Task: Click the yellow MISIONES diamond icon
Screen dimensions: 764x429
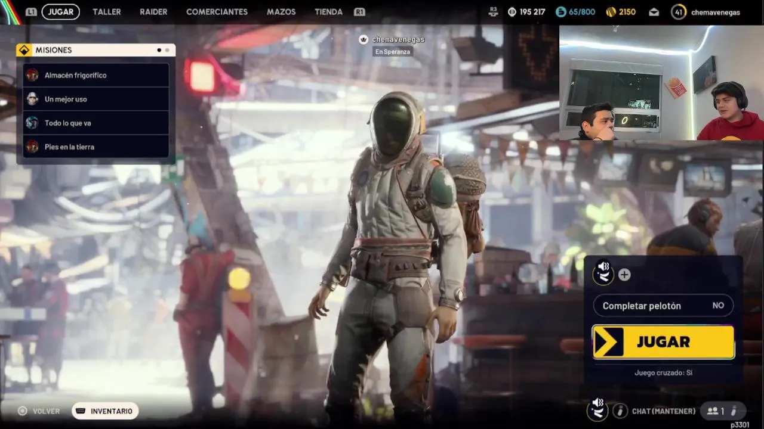Action: click(24, 50)
